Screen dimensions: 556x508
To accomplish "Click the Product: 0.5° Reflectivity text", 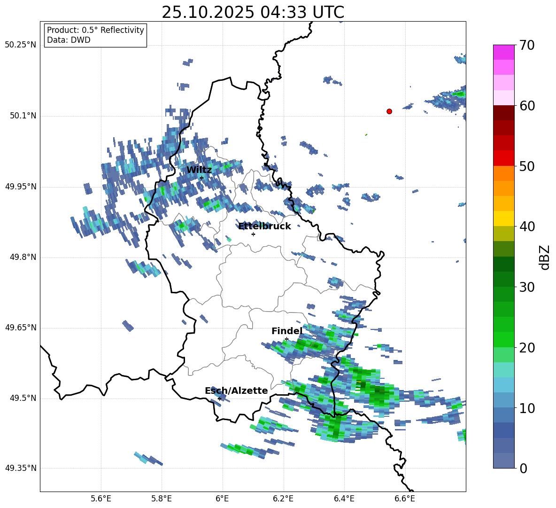I will coord(95,30).
